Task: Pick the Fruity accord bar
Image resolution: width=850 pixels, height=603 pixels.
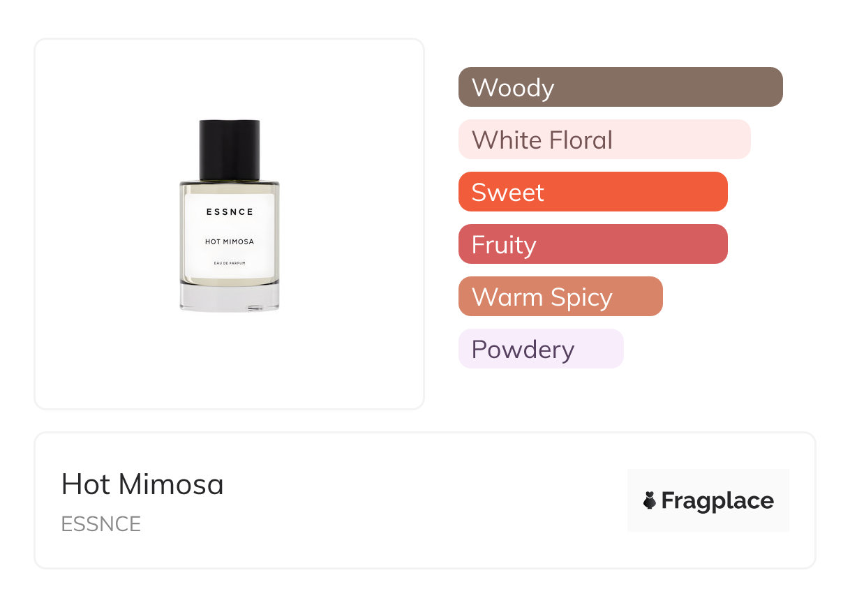Action: coord(592,244)
